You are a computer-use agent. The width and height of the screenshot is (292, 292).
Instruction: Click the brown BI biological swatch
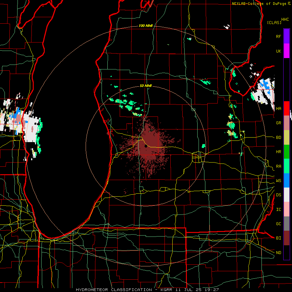[286, 238]
